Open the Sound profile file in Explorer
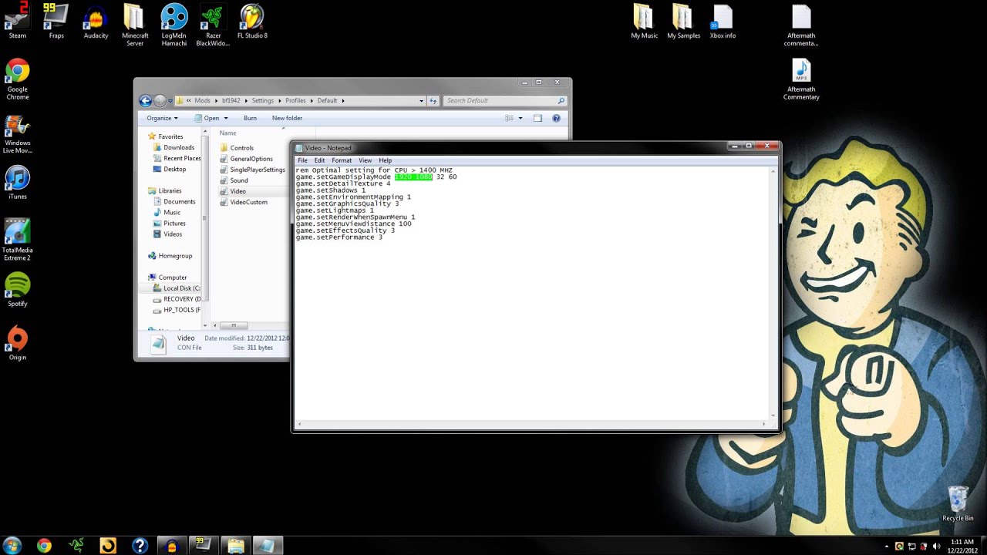Image resolution: width=987 pixels, height=555 pixels. [x=239, y=180]
